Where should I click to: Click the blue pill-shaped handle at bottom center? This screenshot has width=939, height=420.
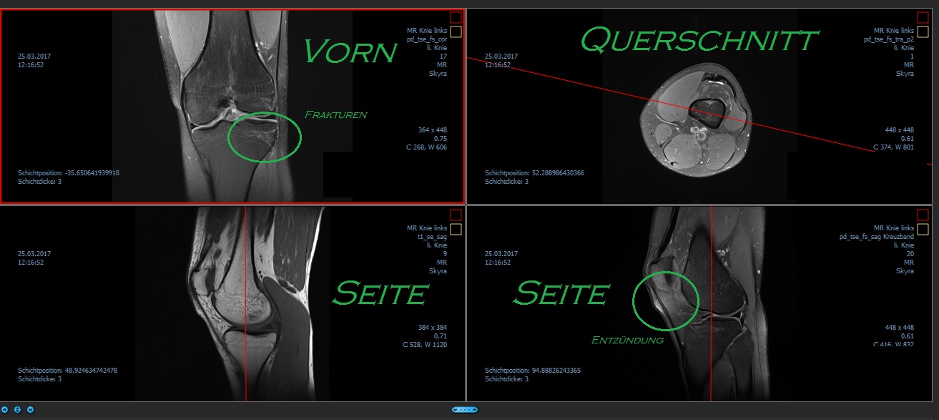(x=465, y=410)
